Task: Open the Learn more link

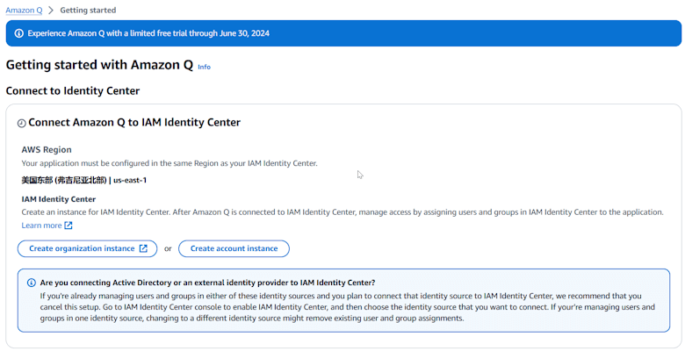Action: pos(41,226)
